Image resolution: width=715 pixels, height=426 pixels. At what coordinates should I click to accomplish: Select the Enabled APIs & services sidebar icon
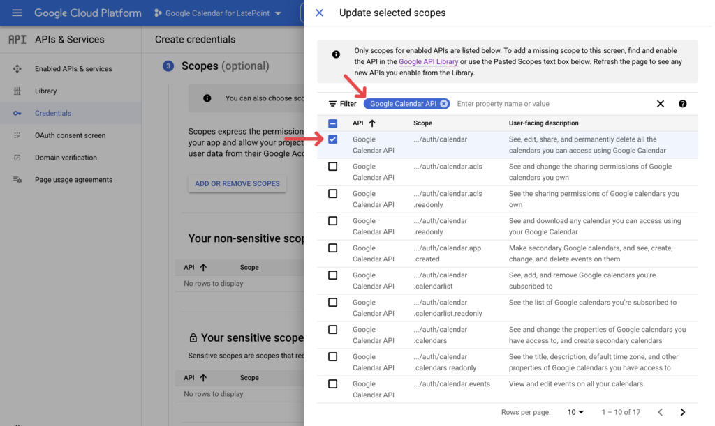pos(17,68)
